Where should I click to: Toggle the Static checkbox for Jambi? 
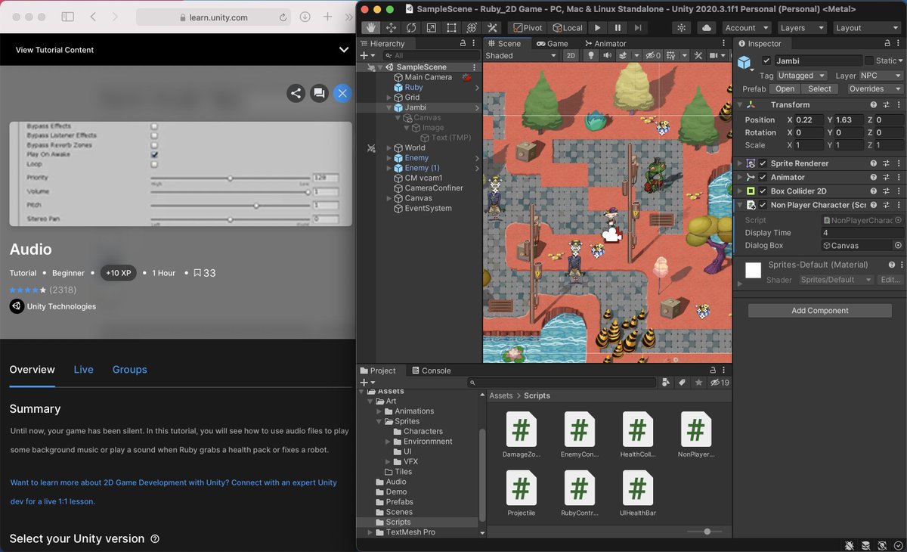[x=869, y=60]
